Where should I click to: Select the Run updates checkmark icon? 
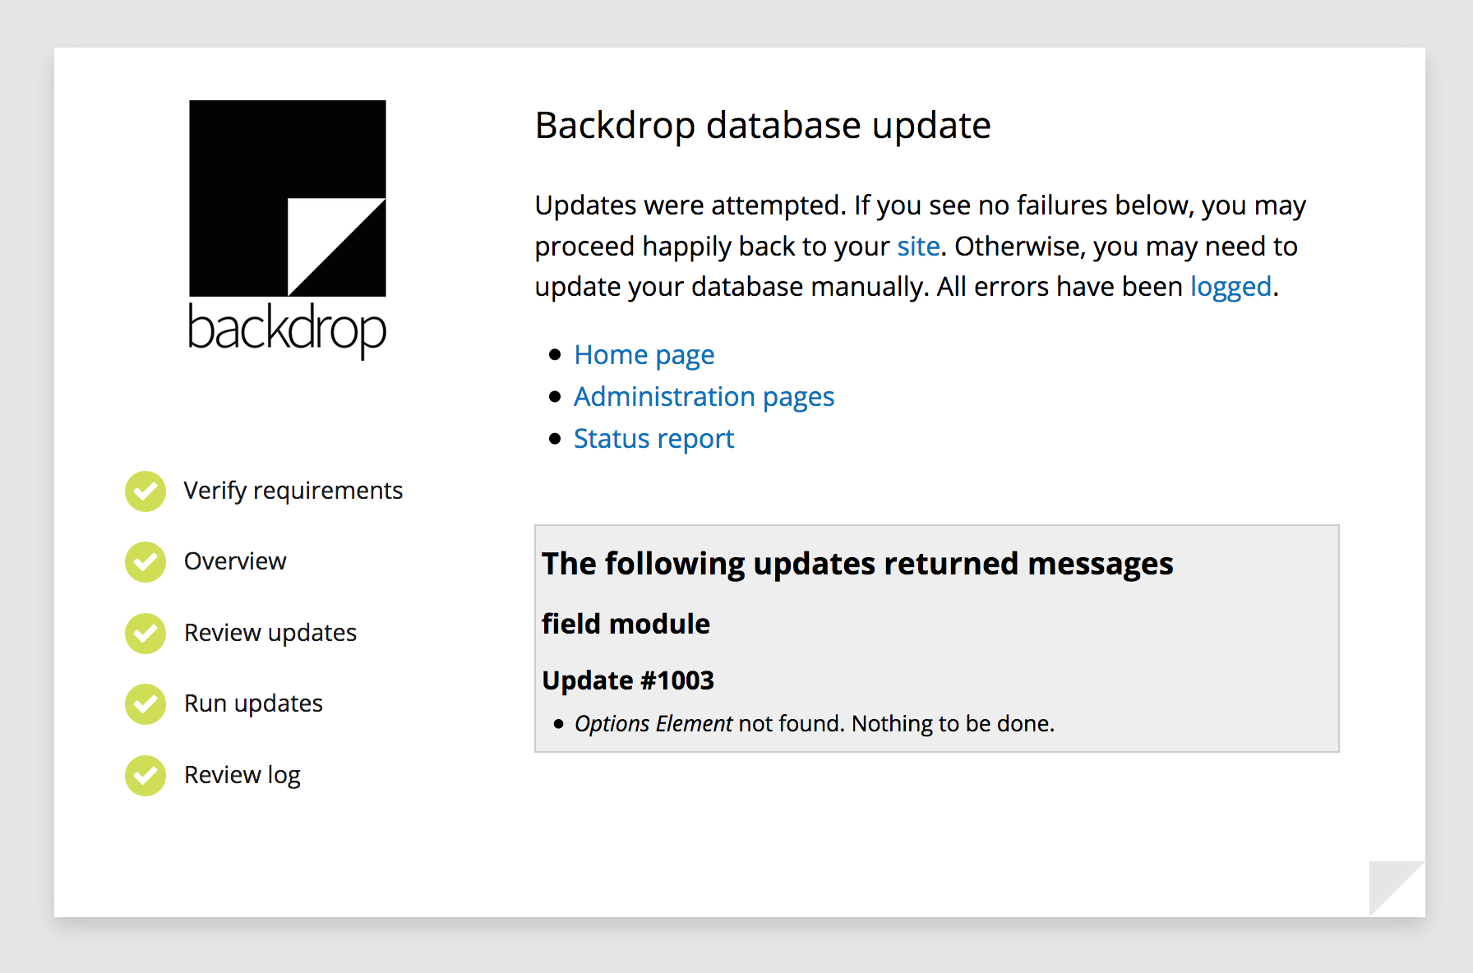click(x=145, y=704)
